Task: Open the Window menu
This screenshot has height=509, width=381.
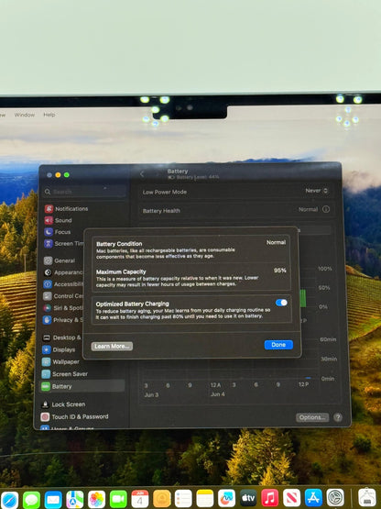Action: pyautogui.click(x=25, y=115)
